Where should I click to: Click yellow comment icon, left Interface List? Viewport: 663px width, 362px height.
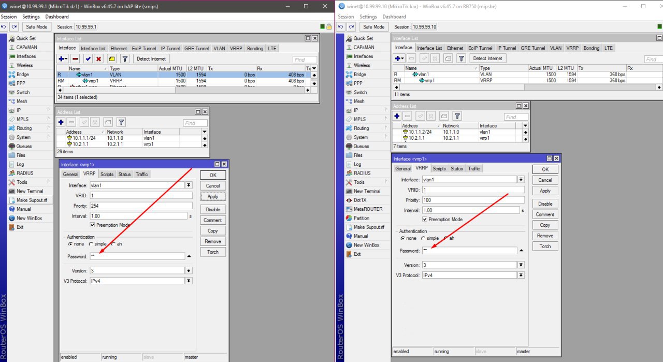click(112, 59)
